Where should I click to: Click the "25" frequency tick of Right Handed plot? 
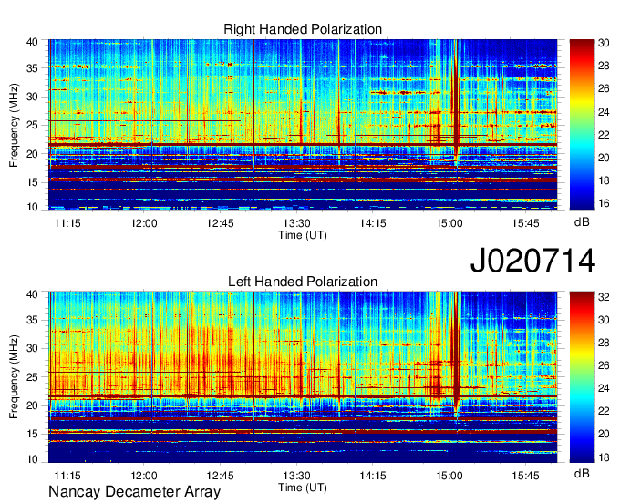tap(32, 125)
